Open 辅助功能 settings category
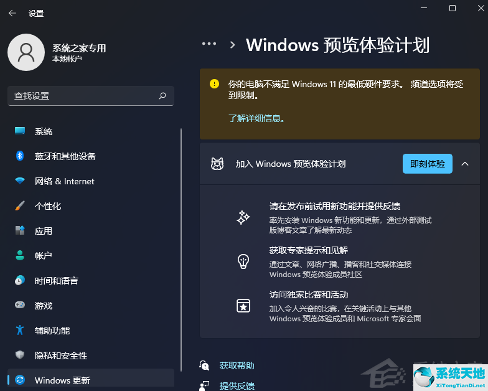Screen dimensions: 488x391 91,330
